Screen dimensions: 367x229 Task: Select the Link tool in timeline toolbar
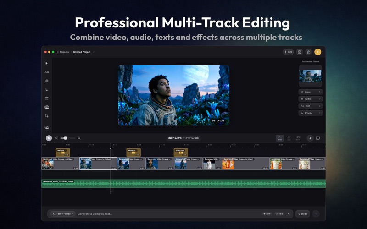click(289, 138)
